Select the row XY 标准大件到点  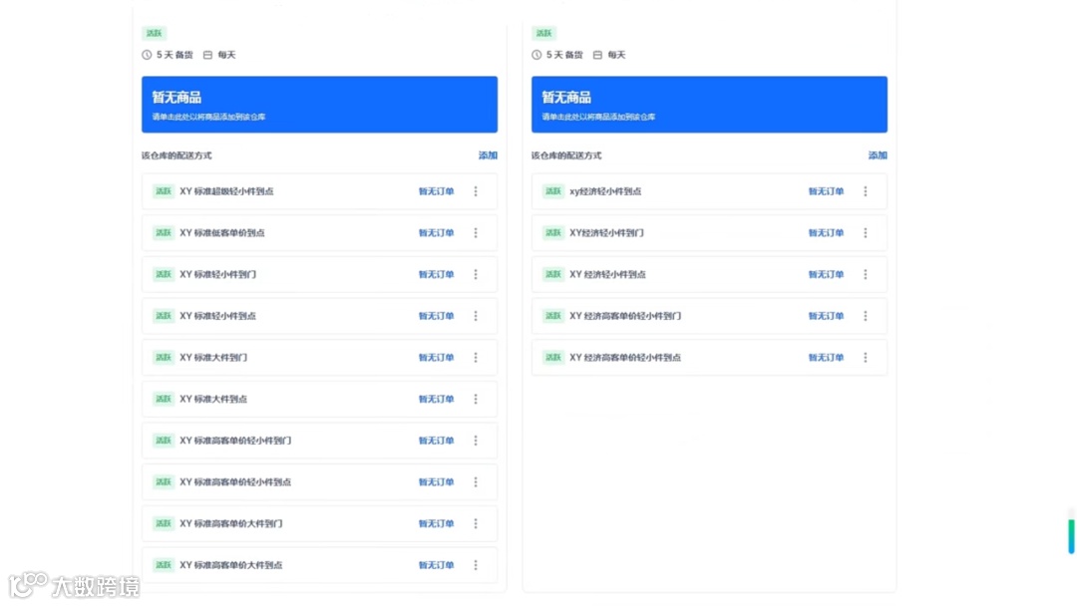click(319, 400)
